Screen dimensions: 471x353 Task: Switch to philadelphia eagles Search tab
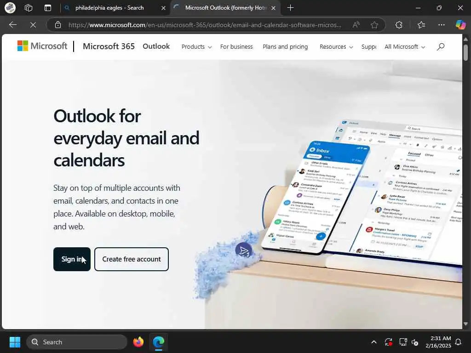[109, 8]
